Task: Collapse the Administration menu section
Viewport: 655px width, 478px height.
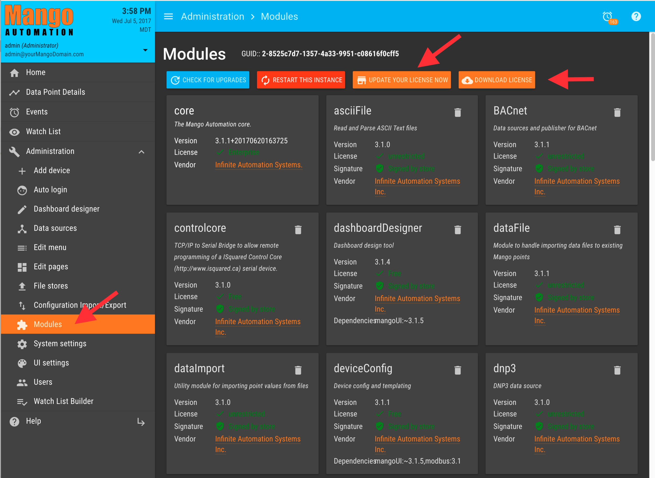Action: click(x=141, y=152)
